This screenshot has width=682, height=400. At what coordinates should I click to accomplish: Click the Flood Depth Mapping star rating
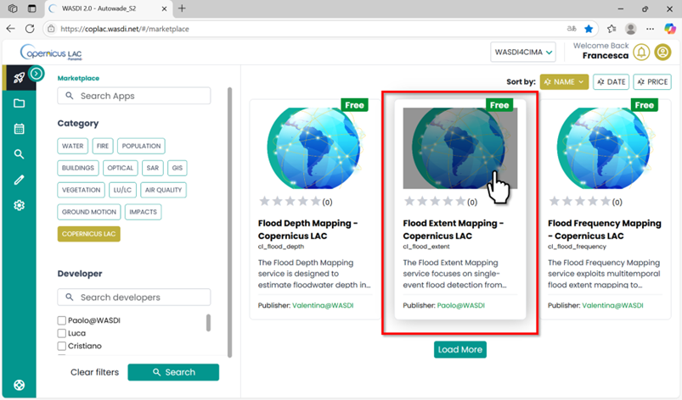290,202
